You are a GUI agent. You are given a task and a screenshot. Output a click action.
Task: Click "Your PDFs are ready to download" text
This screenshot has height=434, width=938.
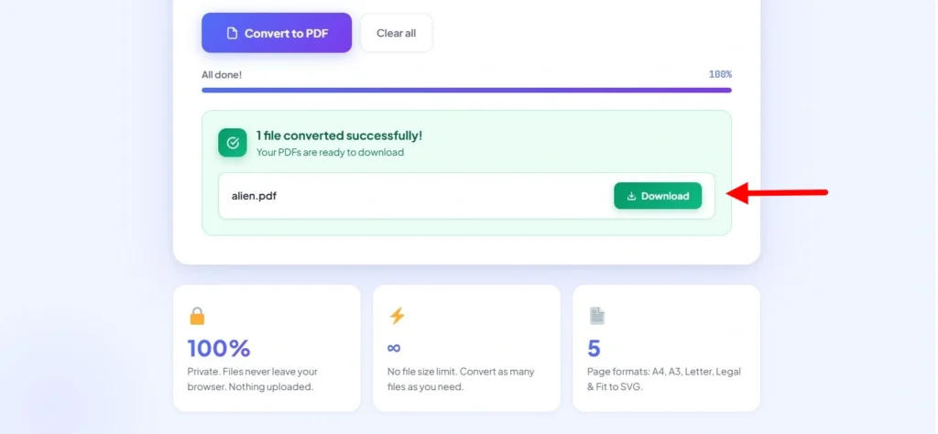330,152
